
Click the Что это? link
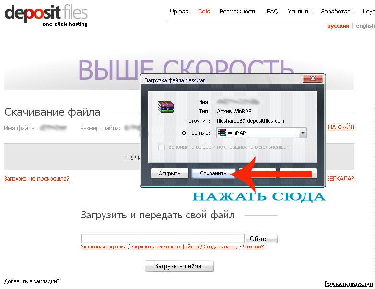[253, 247]
